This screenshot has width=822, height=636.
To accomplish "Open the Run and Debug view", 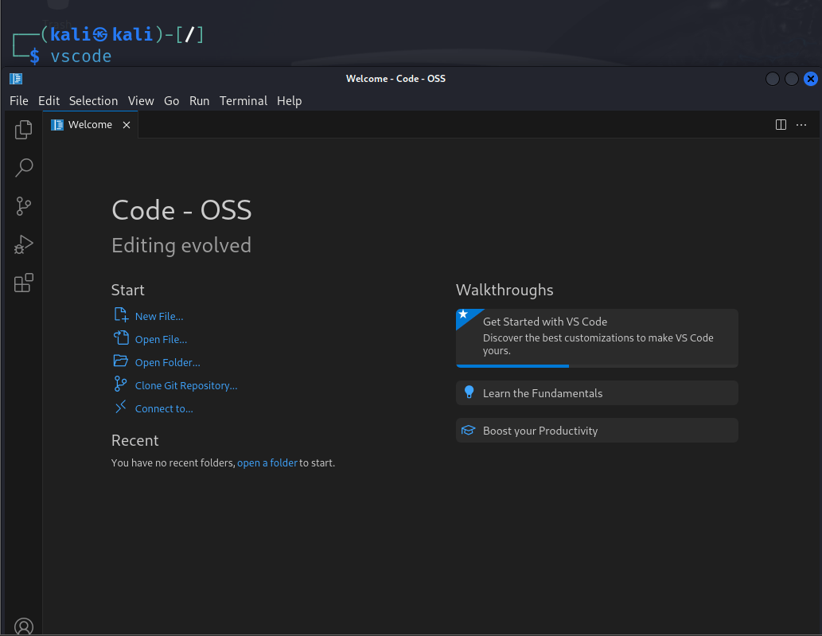I will coord(24,244).
